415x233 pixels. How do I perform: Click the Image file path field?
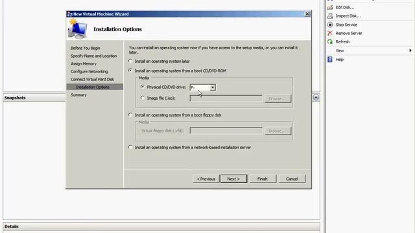point(226,98)
